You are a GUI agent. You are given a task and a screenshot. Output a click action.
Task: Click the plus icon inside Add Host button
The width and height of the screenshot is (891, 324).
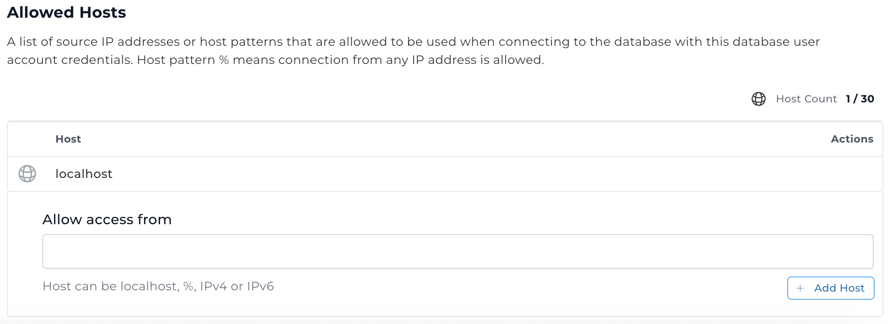point(801,288)
